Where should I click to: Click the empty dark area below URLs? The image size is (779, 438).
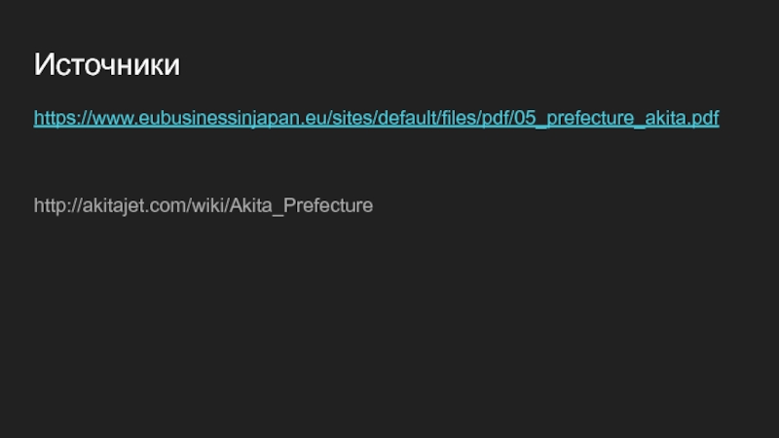389,323
